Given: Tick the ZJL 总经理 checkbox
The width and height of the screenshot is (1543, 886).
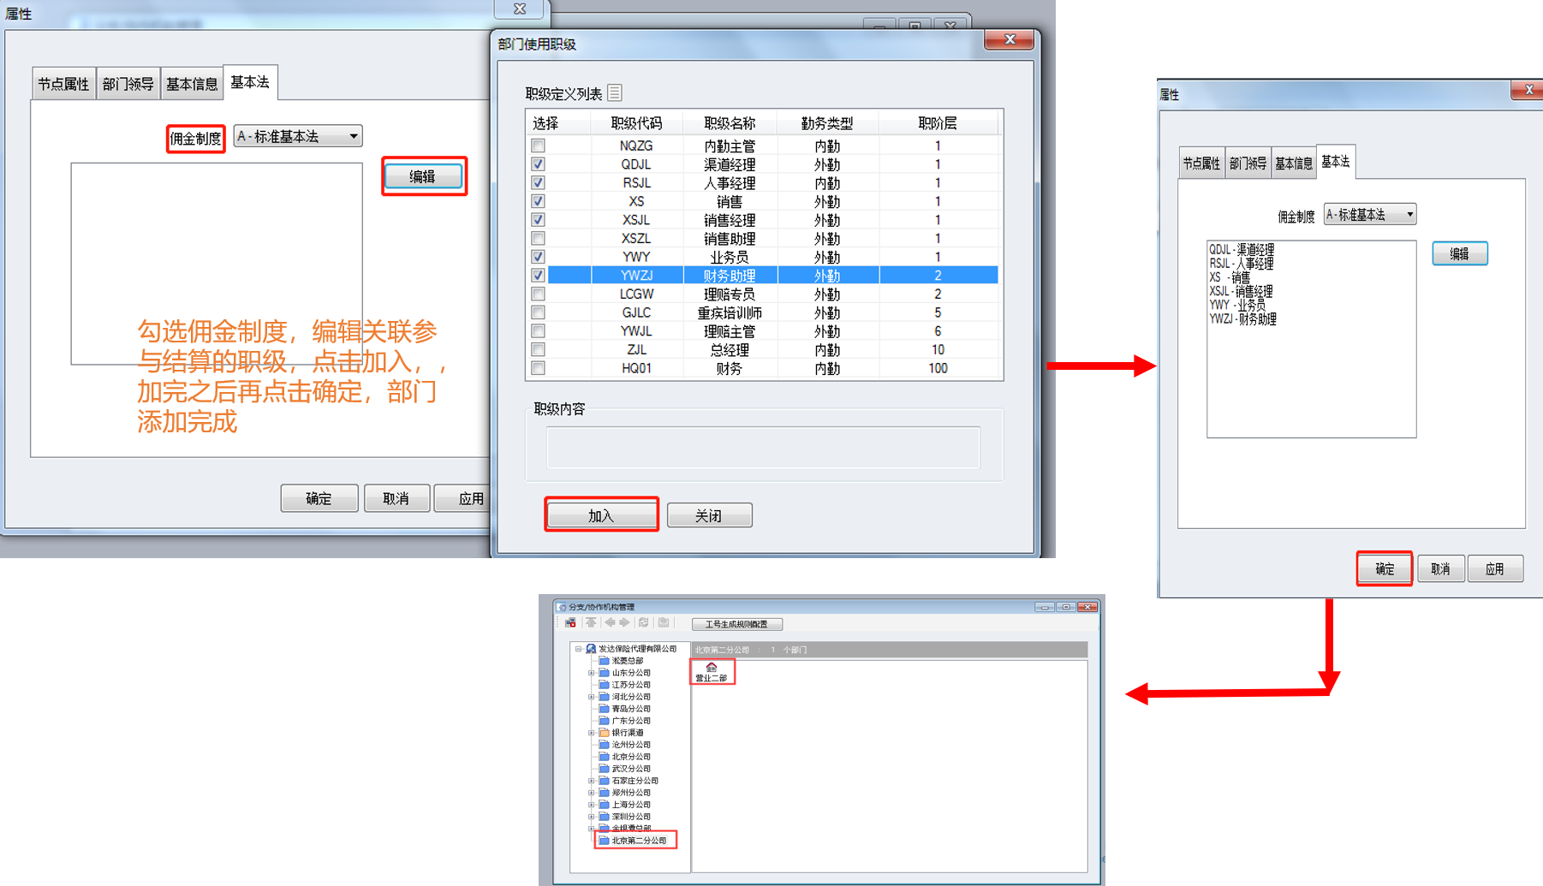Looking at the screenshot, I should click(x=538, y=349).
